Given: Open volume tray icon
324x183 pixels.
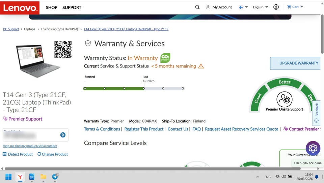Looking at the screenshot, I should click(284, 177).
